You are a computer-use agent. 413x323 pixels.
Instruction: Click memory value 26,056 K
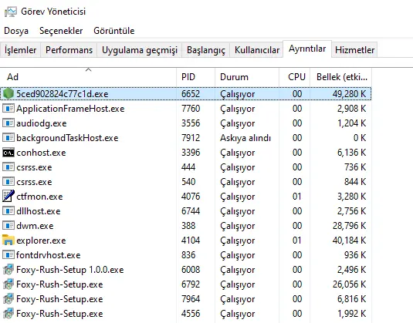pyautogui.click(x=349, y=284)
